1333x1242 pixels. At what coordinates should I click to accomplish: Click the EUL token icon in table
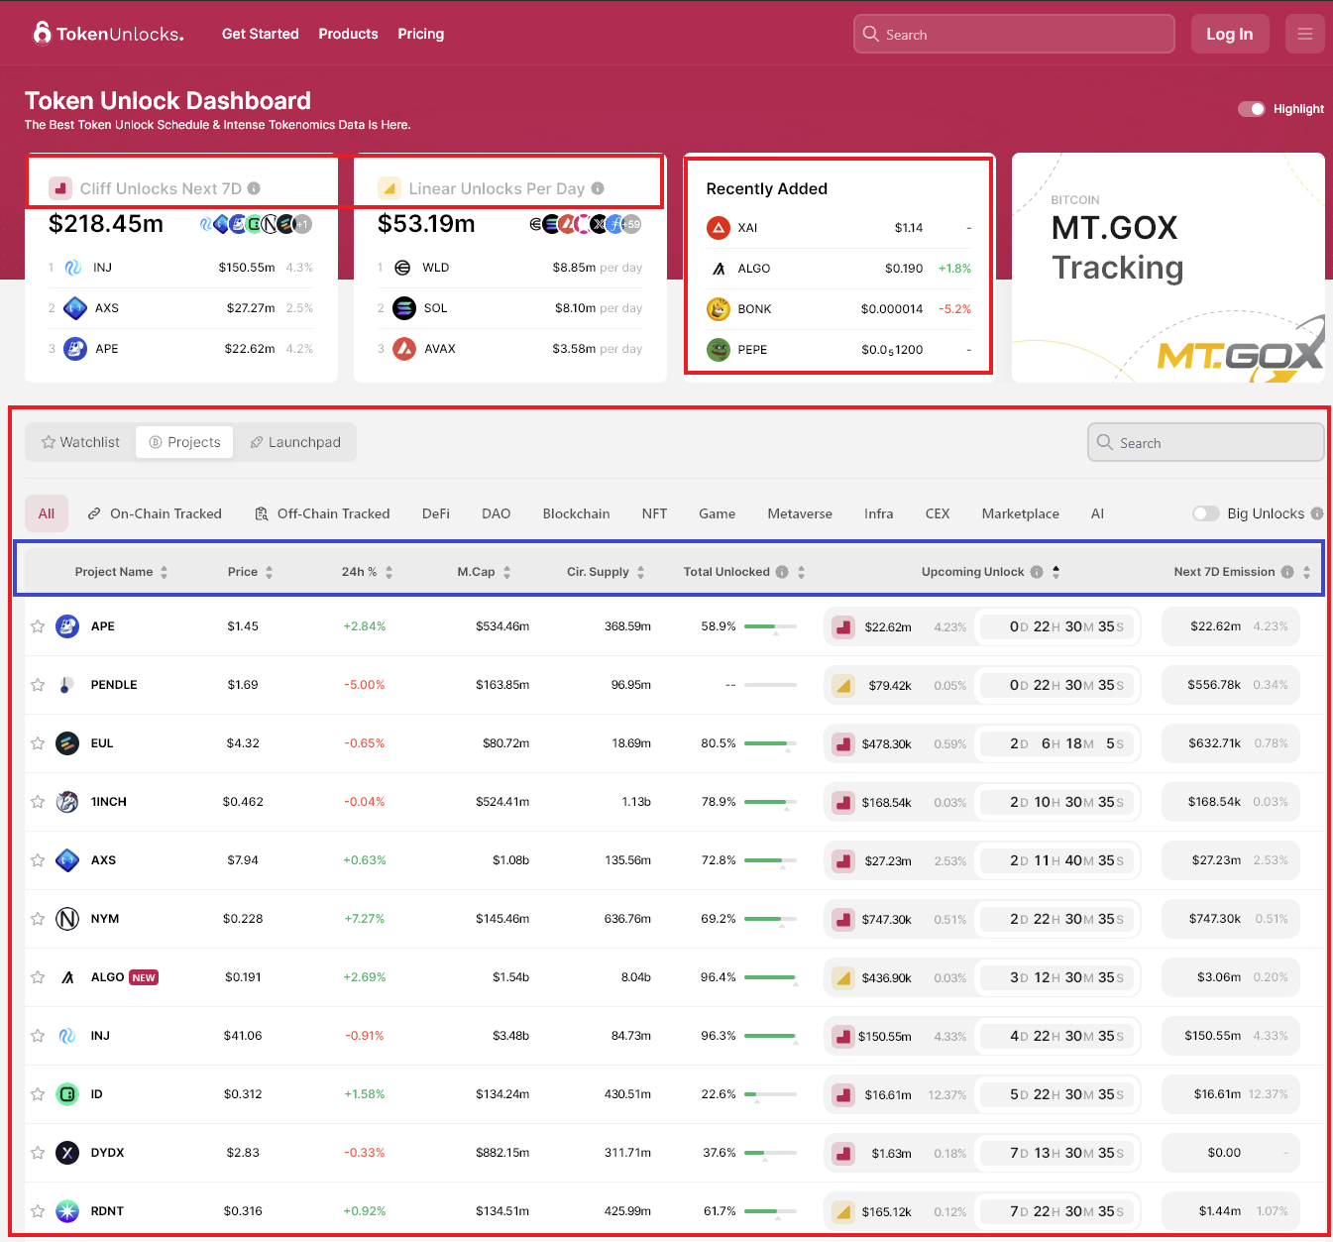pos(67,743)
